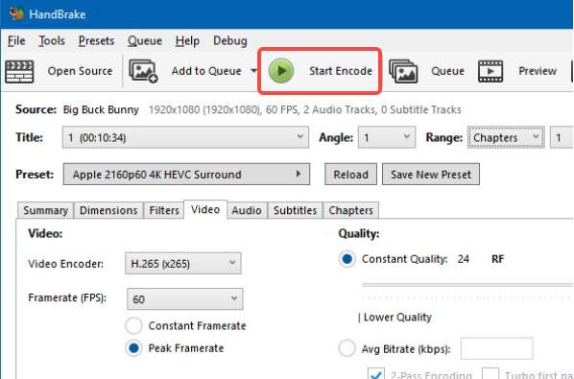Click the Add to Queue picture icon
The image size is (574, 379).
(143, 71)
